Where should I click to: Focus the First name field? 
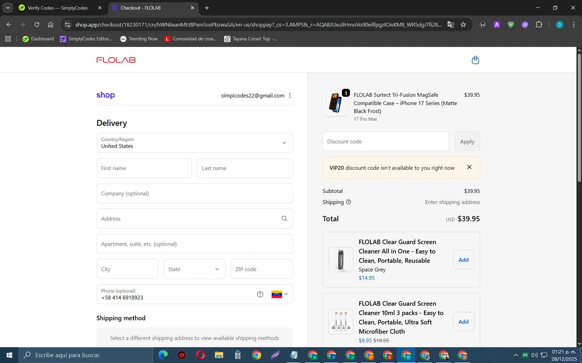coord(144,168)
